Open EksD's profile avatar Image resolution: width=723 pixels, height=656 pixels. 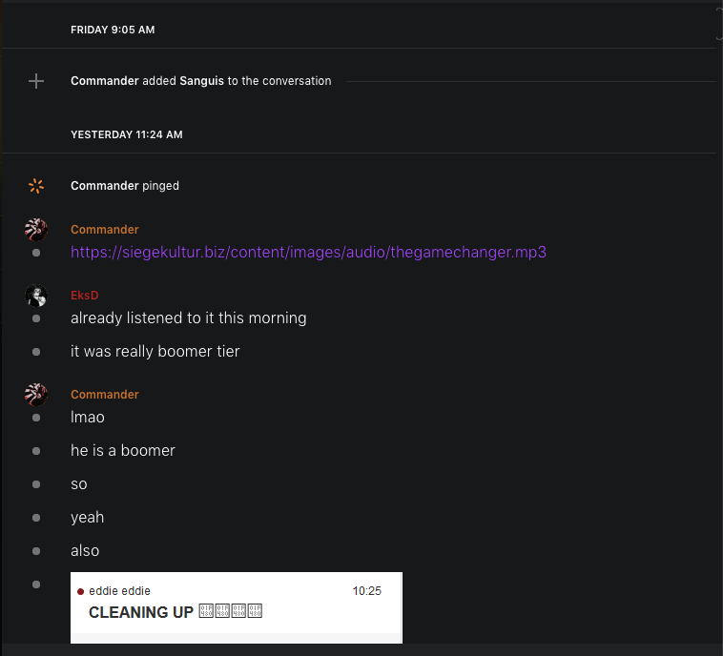[x=36, y=296]
